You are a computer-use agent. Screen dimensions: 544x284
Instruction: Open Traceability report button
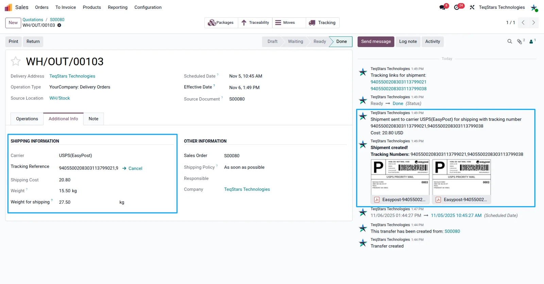[255, 23]
